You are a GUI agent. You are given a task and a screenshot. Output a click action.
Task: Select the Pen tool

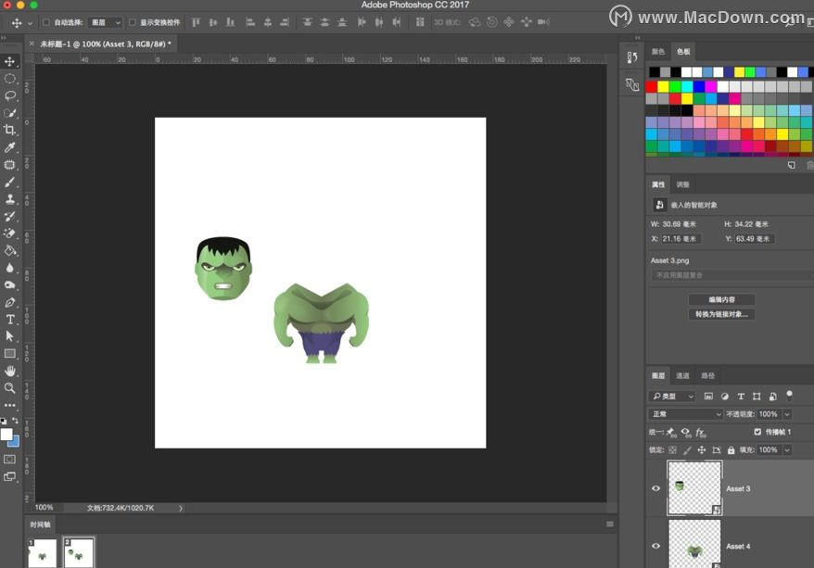[x=10, y=302]
